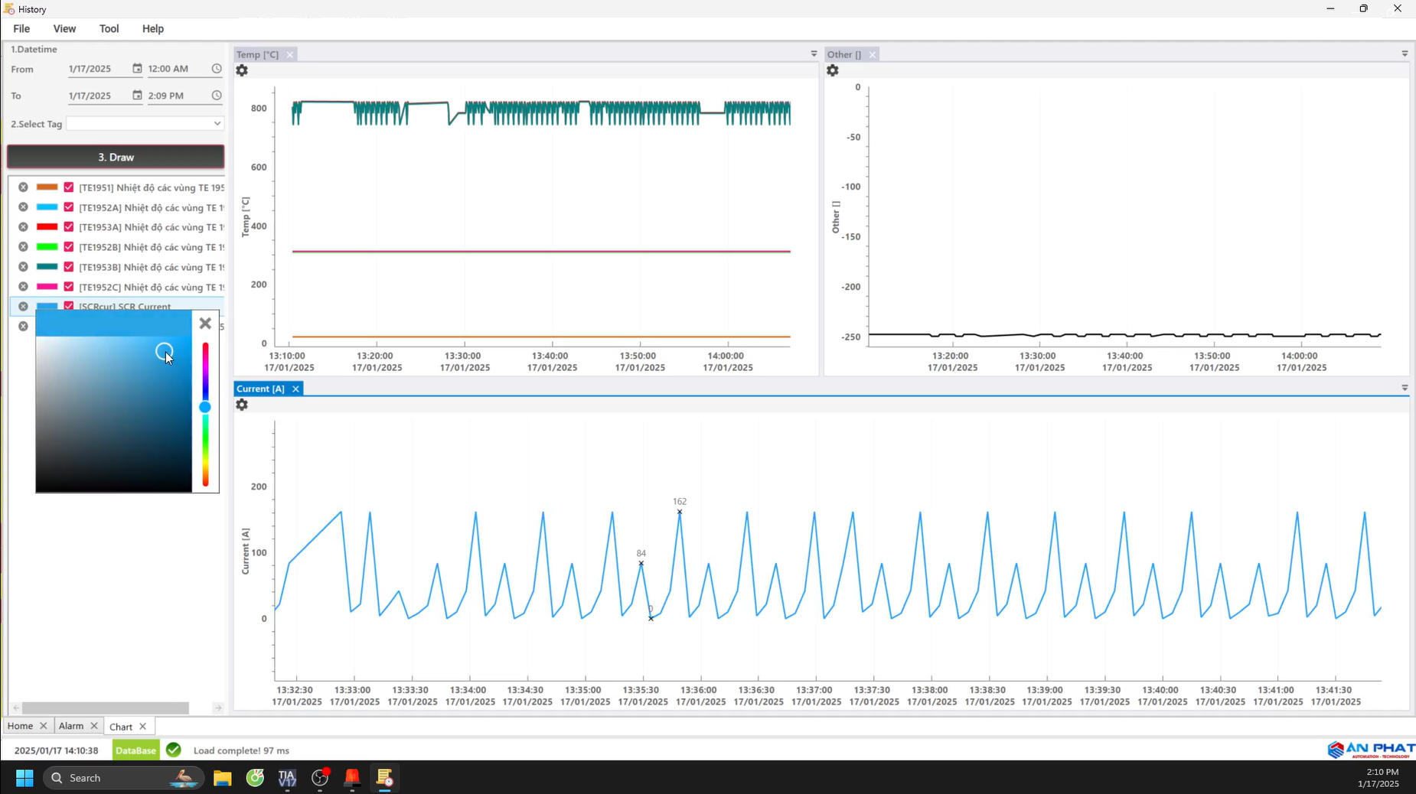The image size is (1416, 794).
Task: Open TIA Portal from the taskbar
Action: (x=287, y=778)
